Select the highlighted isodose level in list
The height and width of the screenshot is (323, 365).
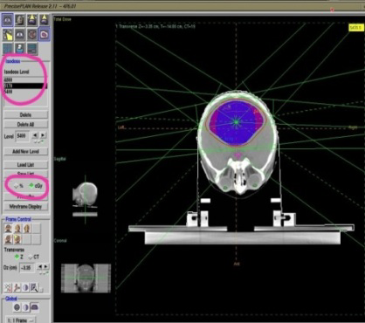point(25,86)
